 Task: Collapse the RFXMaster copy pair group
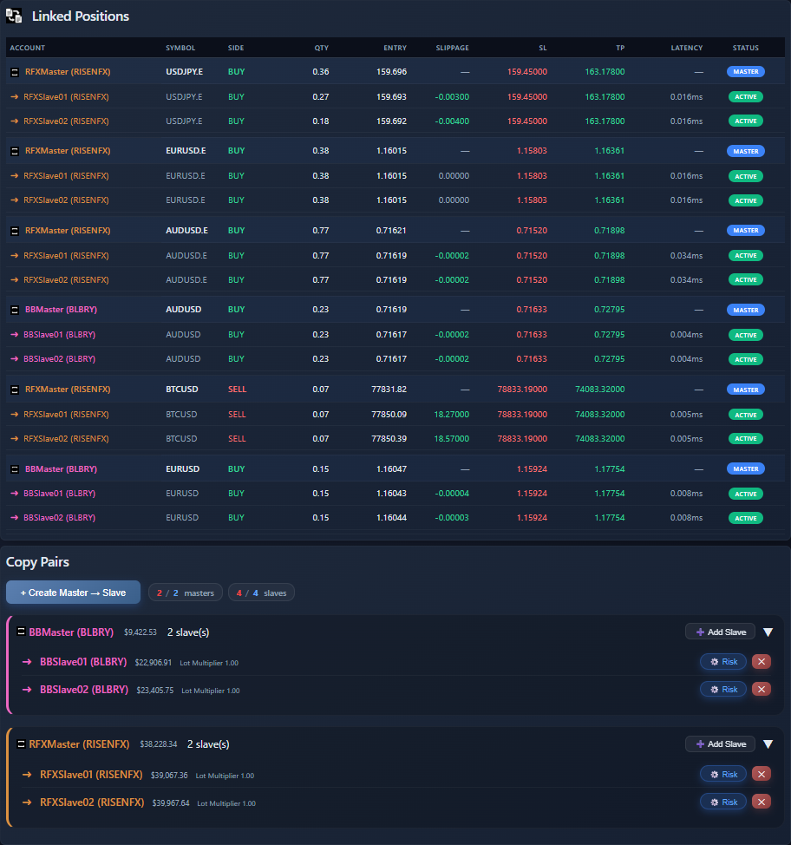tap(768, 744)
